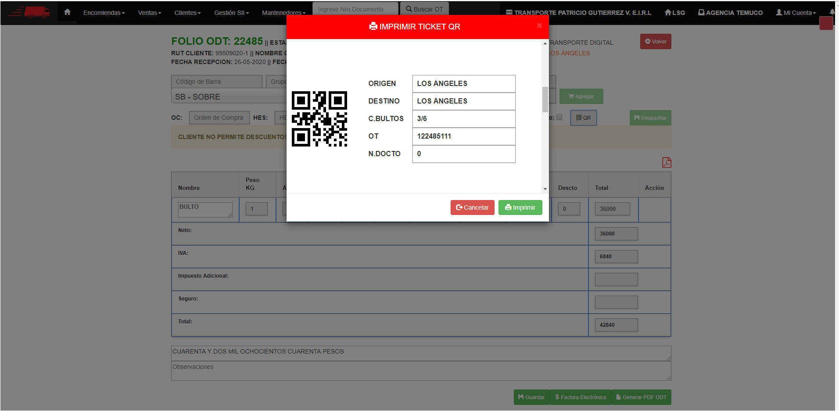
Task: Click the notifications bell icon
Action: 832,12
